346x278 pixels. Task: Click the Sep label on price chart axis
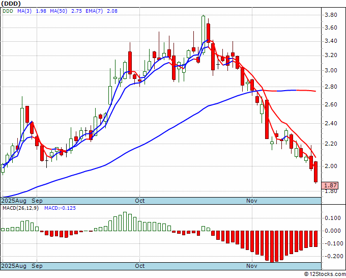pyautogui.click(x=37, y=201)
